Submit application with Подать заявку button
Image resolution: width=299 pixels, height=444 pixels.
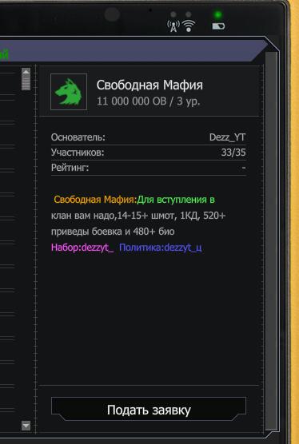click(149, 410)
